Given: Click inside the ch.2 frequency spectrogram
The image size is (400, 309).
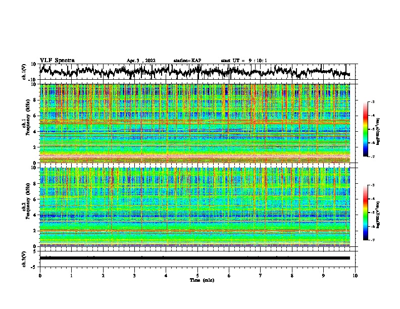Looking at the screenshot, I should tap(195, 207).
